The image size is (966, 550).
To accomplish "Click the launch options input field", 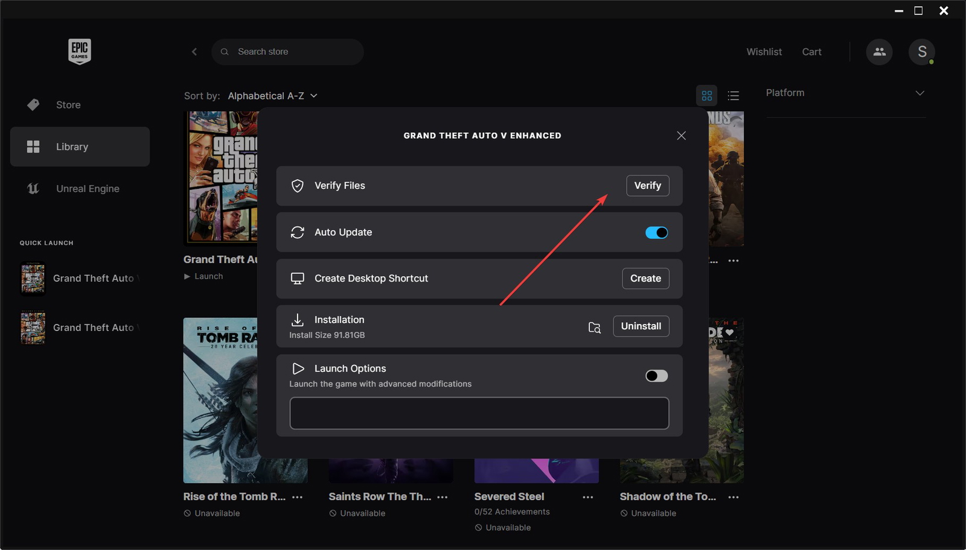I will 478,413.
